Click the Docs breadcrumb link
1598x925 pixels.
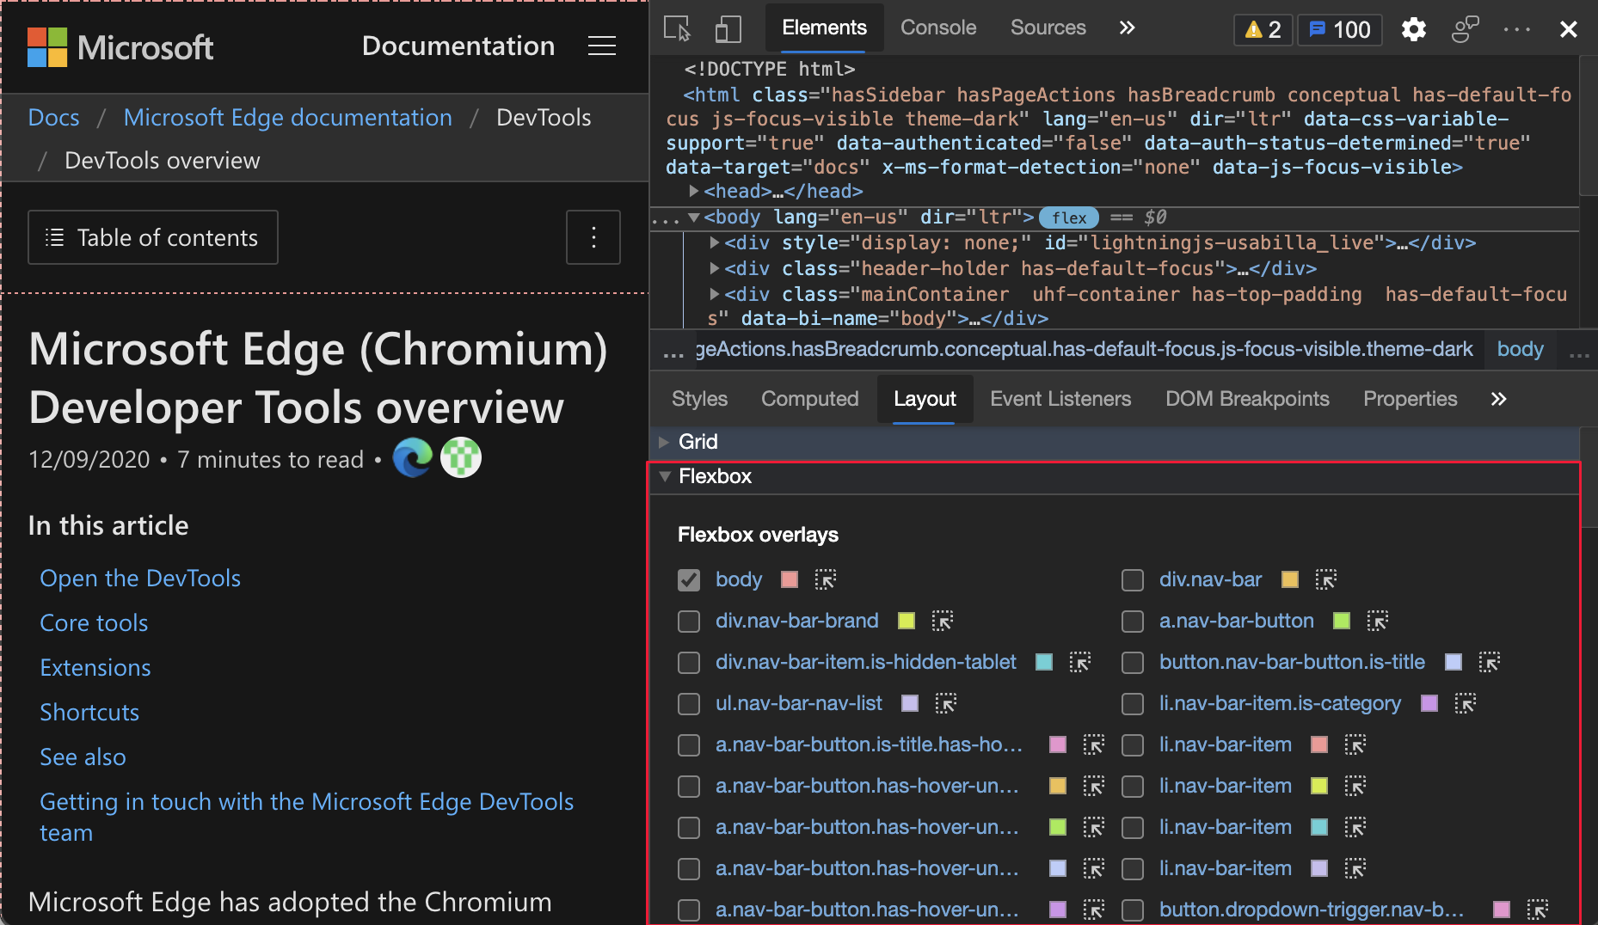(x=53, y=117)
